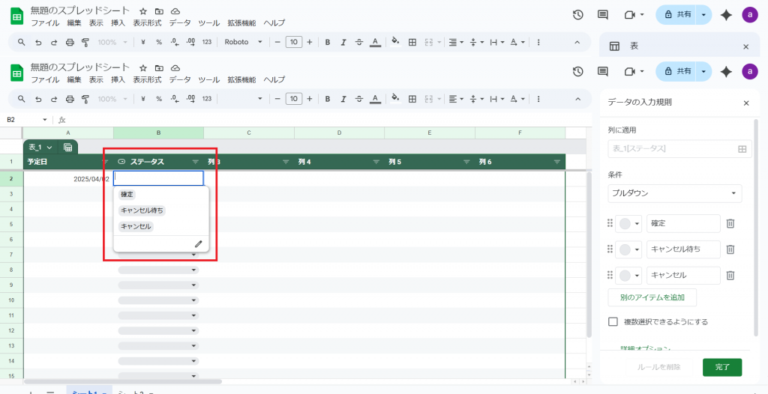Click the table view icon beside 表_1
The width and height of the screenshot is (768, 394).
pos(67,148)
